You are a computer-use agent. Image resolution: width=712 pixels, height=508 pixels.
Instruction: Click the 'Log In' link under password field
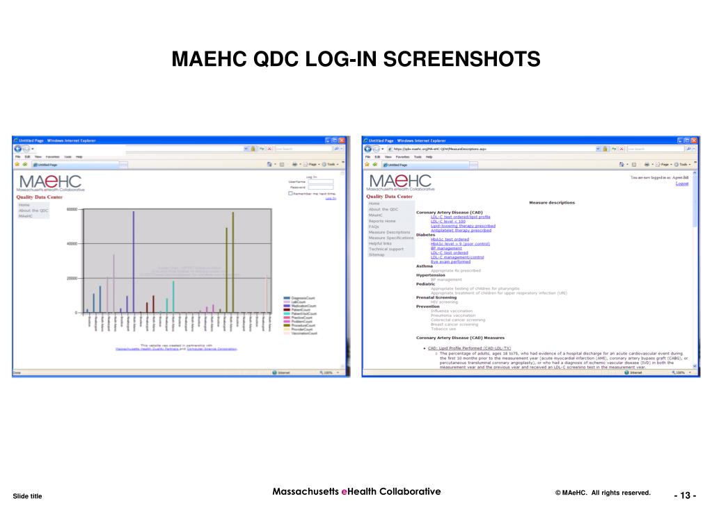tap(331, 198)
